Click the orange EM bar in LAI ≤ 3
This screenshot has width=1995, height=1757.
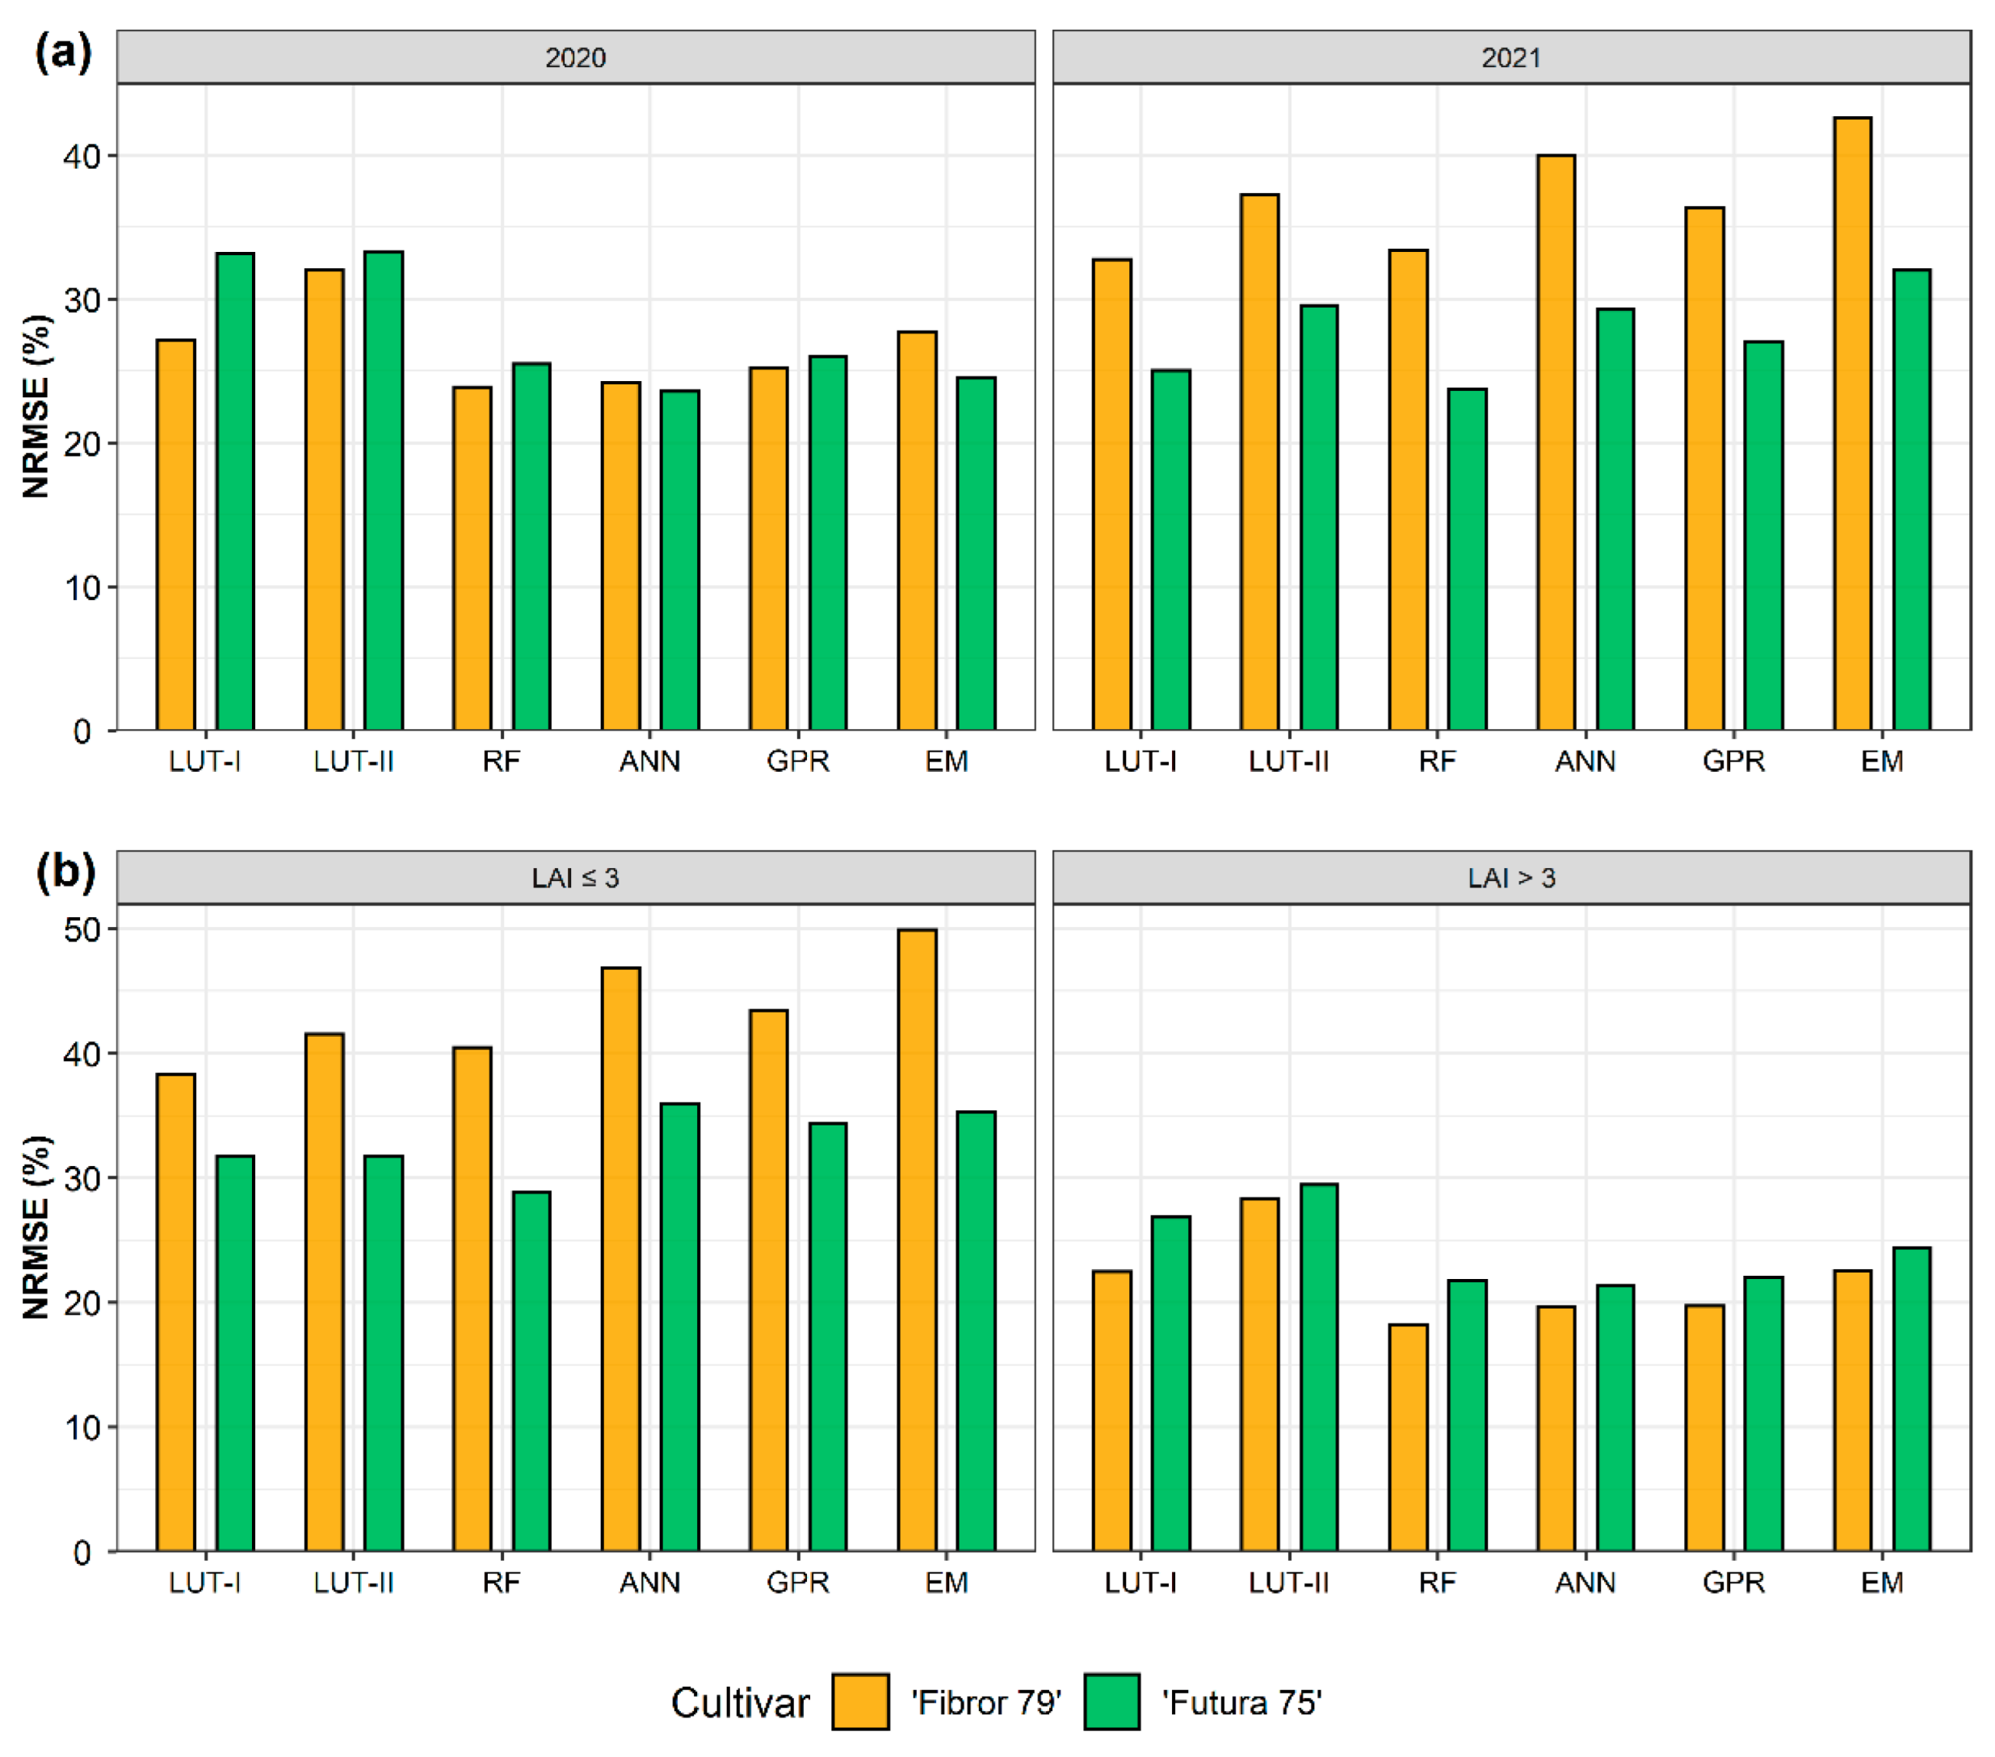(917, 1239)
